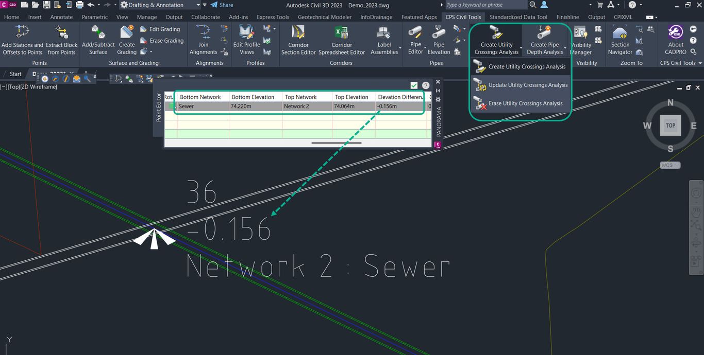Click the Panorama settings gear icon

tap(438, 99)
